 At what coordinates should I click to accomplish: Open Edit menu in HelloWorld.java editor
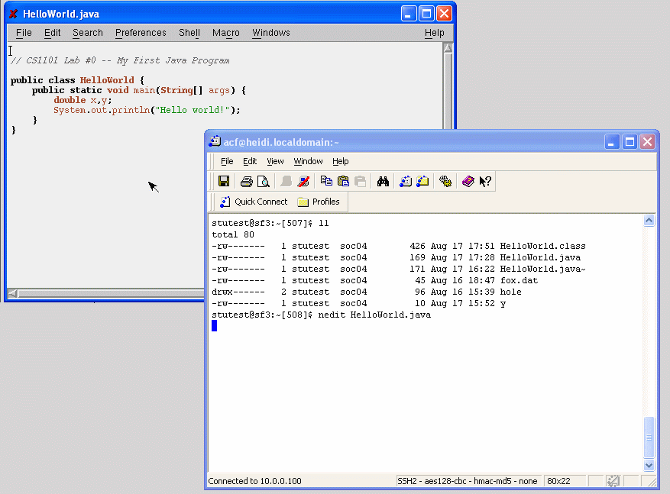pos(53,33)
